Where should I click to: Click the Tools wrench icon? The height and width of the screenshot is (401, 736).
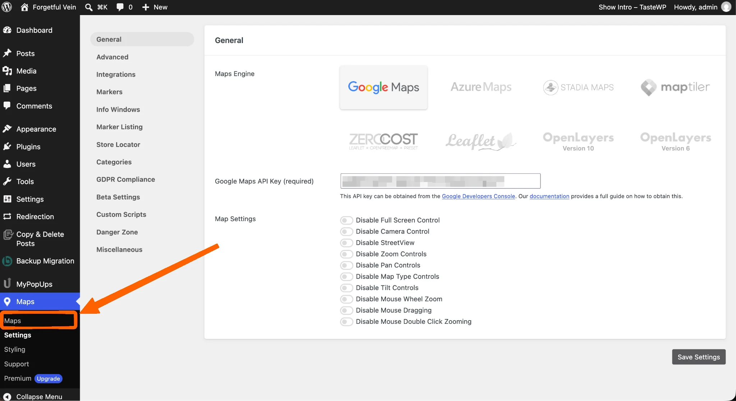(x=7, y=181)
